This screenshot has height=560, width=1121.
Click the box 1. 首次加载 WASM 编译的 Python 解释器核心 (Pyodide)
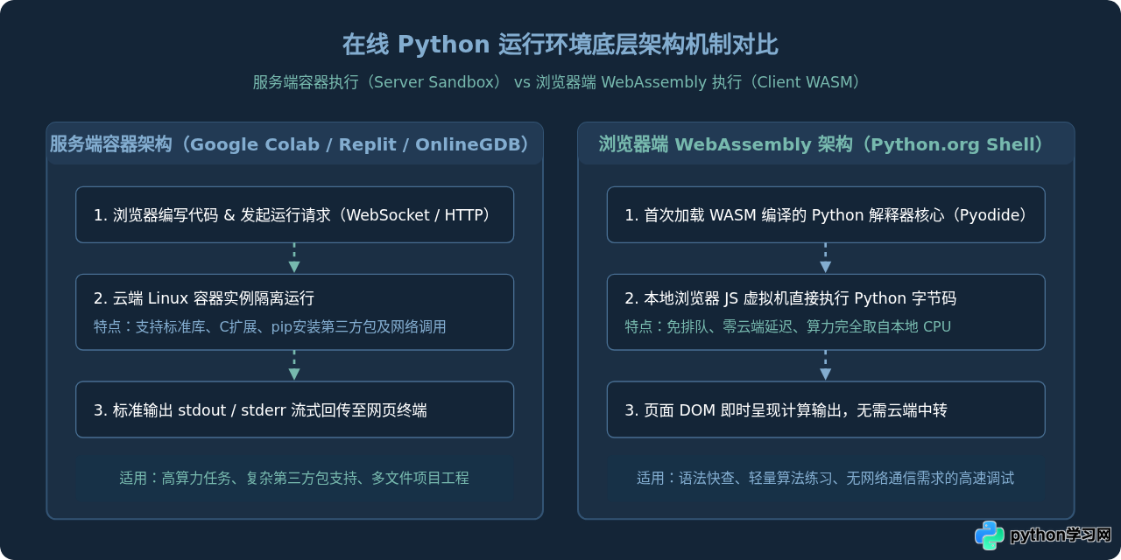coord(826,214)
